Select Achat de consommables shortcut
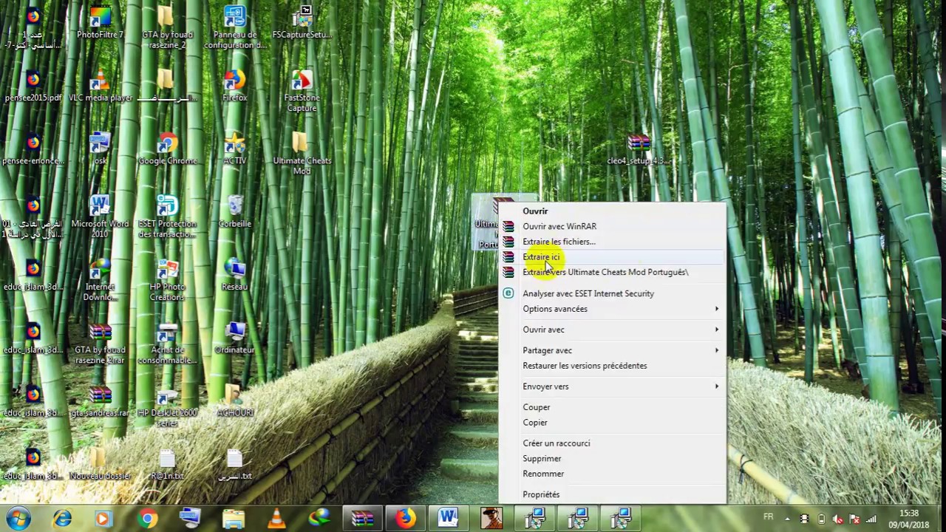The height and width of the screenshot is (532, 946). pyautogui.click(x=168, y=344)
